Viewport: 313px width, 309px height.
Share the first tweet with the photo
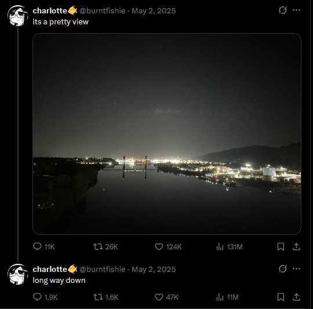(x=296, y=247)
